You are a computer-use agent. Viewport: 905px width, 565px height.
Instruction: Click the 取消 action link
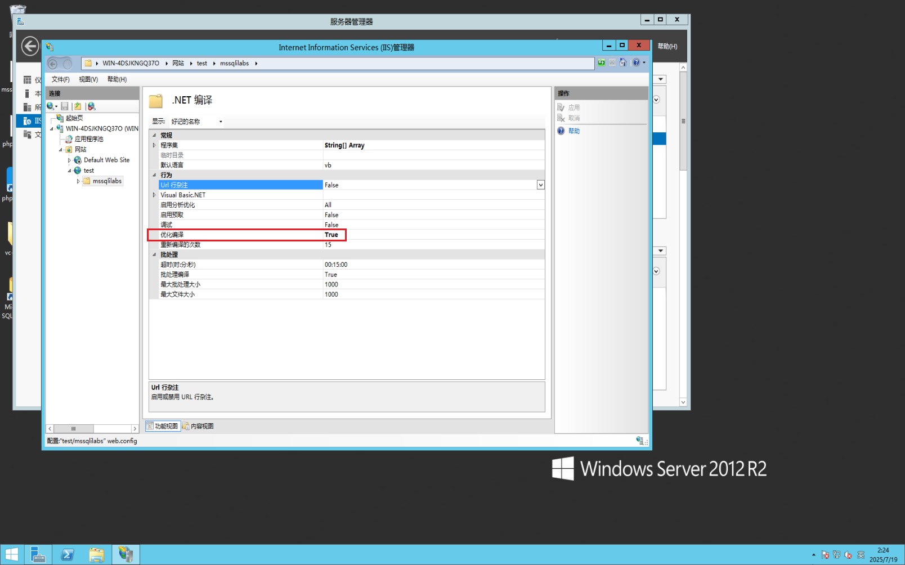(x=574, y=118)
